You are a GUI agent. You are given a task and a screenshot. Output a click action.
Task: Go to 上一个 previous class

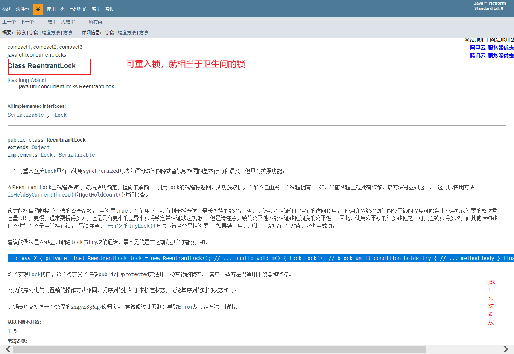[9, 22]
